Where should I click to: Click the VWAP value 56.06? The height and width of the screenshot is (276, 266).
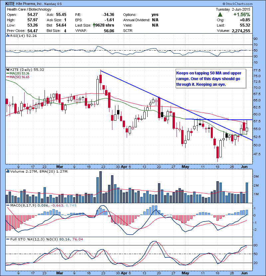pyautogui.click(x=109, y=31)
